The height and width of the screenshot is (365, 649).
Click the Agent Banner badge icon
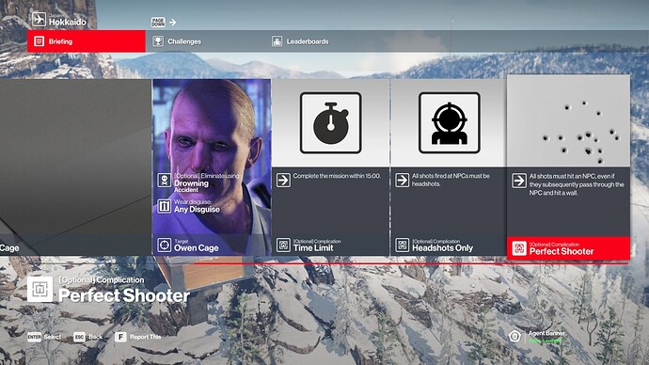[514, 336]
